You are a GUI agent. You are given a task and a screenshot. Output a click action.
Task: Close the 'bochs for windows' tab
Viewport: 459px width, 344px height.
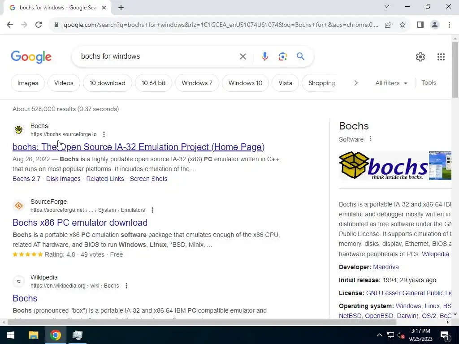104,8
